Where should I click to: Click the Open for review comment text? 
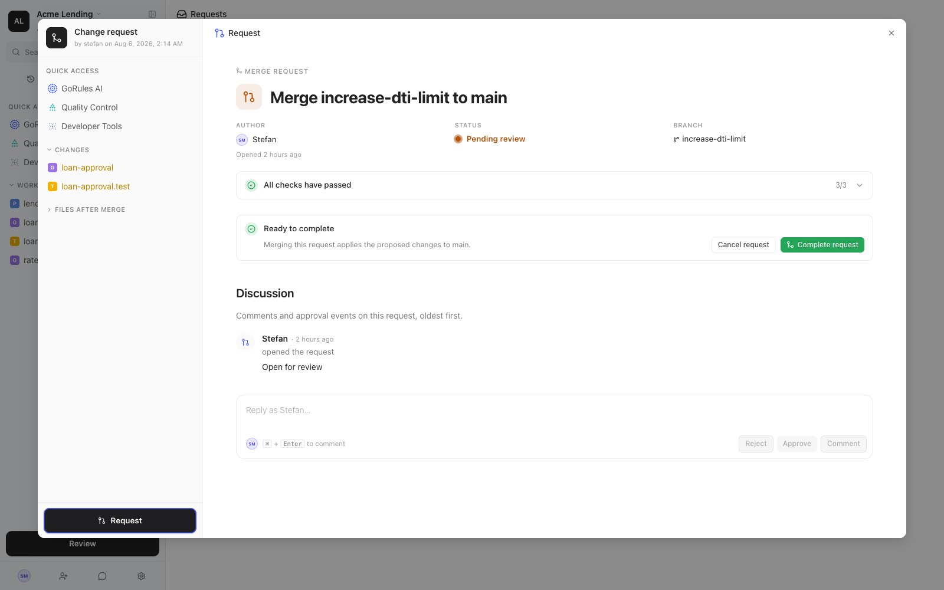pos(292,367)
